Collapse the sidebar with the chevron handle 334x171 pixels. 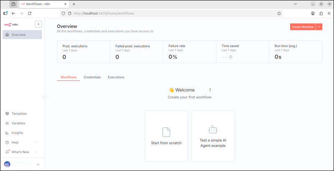click(44, 97)
